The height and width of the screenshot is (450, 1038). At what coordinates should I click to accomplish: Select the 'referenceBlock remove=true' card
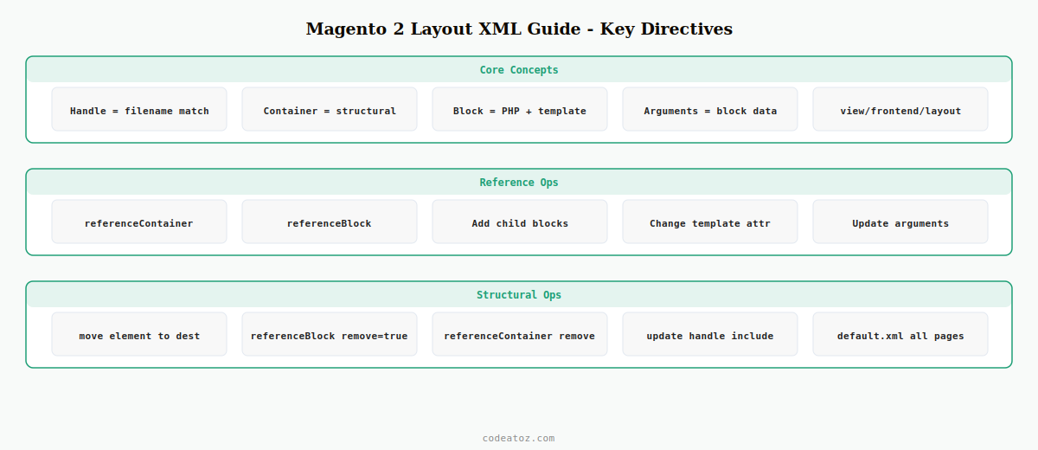point(330,334)
